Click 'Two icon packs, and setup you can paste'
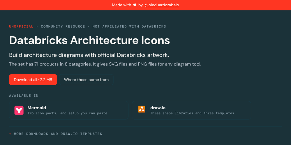Viewport: 291px width, 145px height. [x=67, y=113]
